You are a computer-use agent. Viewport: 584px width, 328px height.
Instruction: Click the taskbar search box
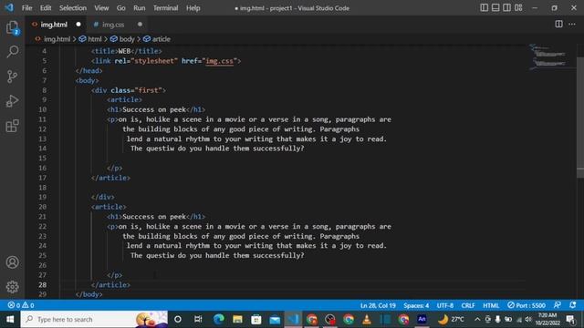point(94,320)
